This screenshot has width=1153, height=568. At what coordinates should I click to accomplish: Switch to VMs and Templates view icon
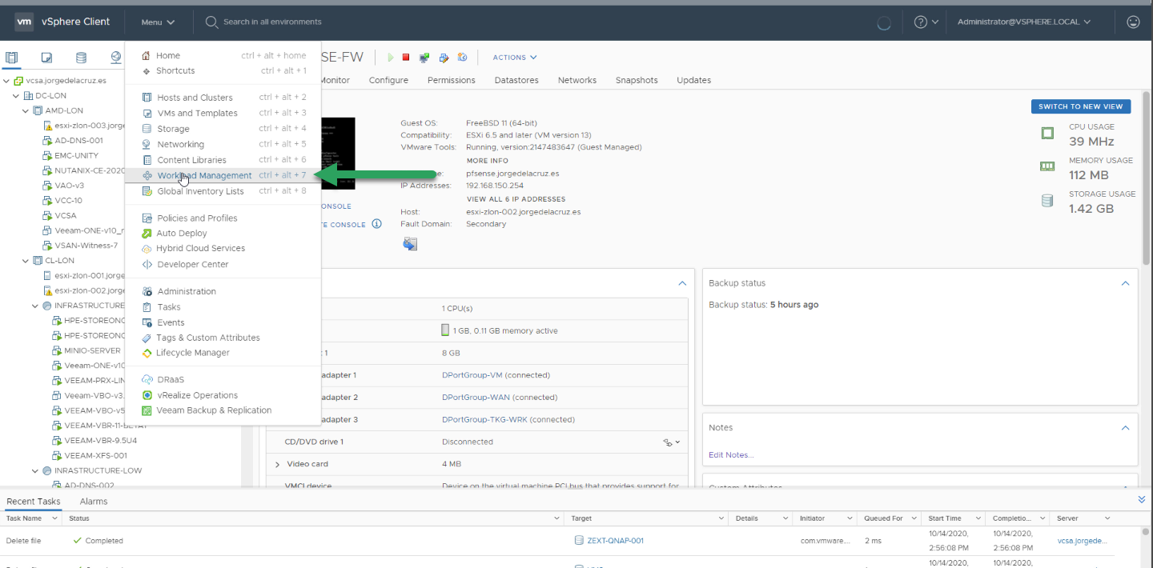point(46,58)
